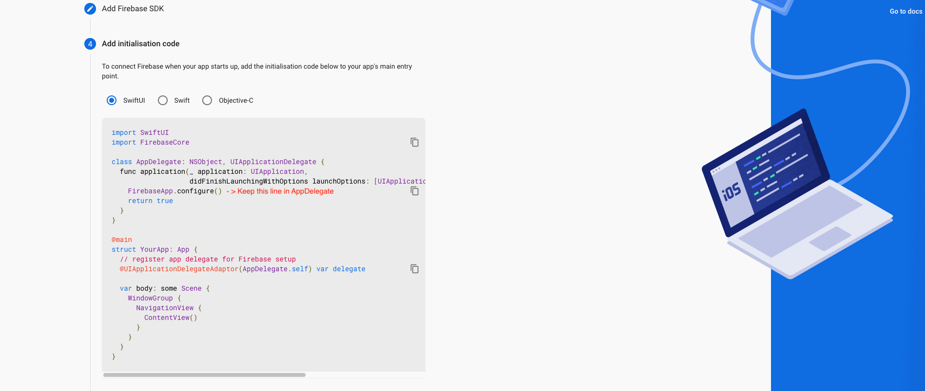
Task: Copy the import FirebaseCore code line
Action: click(414, 142)
